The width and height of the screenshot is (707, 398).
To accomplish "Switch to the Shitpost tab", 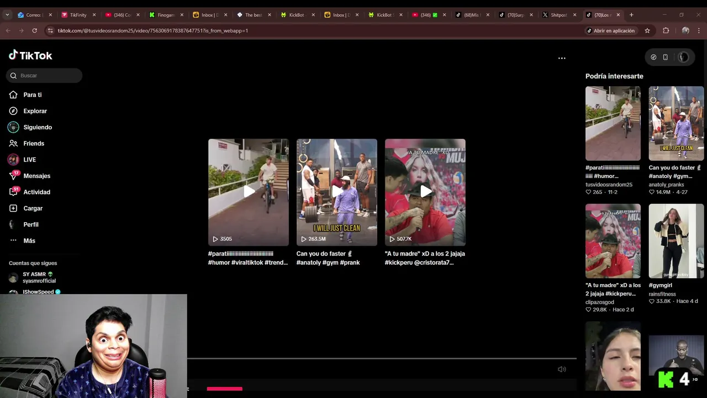I will pos(558,15).
